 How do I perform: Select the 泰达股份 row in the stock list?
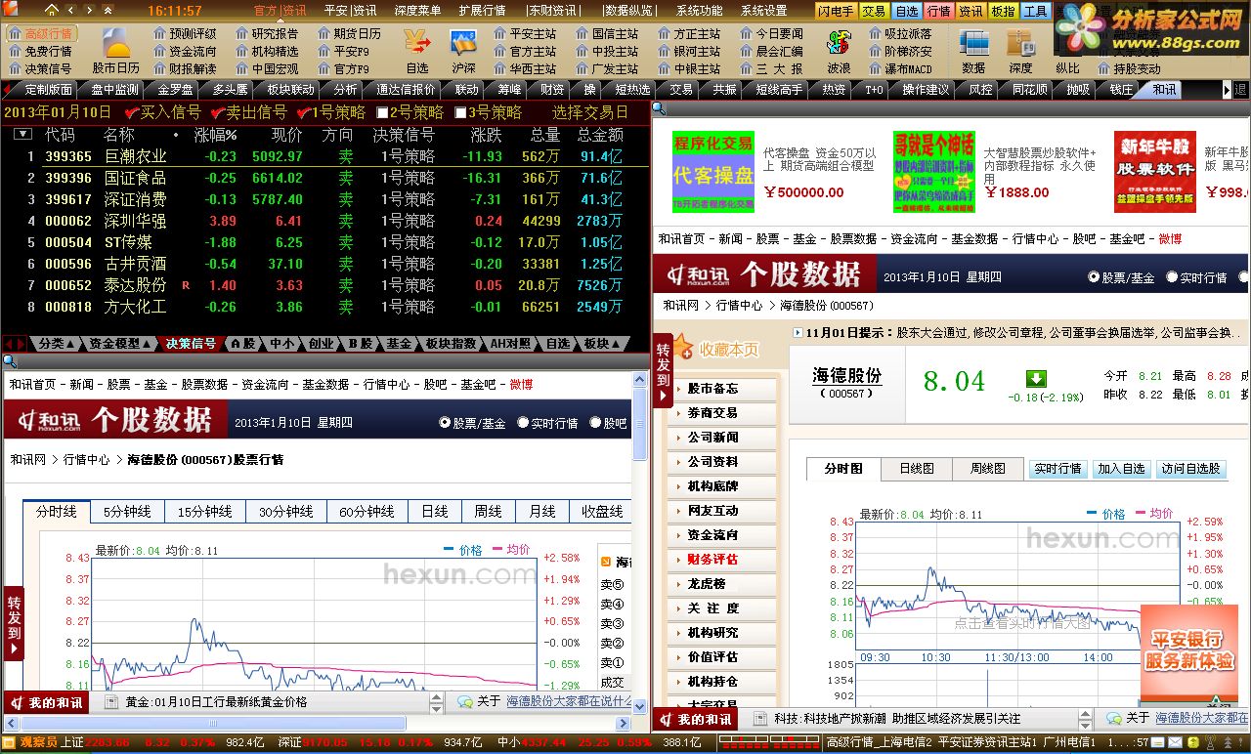coord(326,285)
